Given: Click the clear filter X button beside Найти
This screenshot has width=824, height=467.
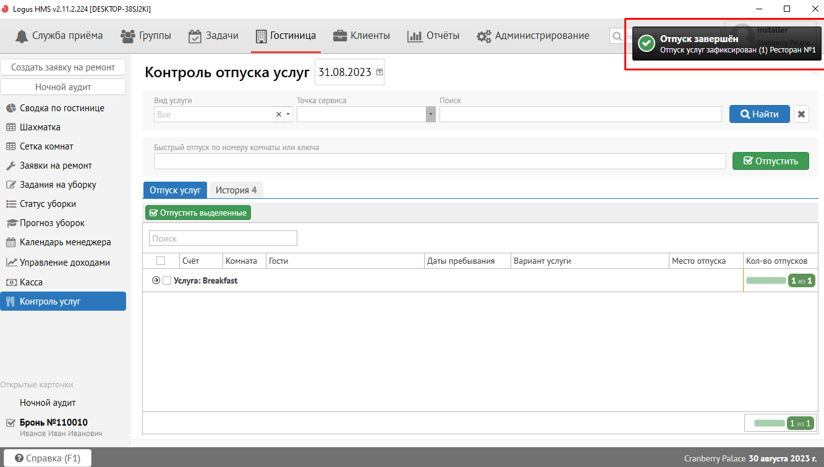Looking at the screenshot, I should point(801,114).
